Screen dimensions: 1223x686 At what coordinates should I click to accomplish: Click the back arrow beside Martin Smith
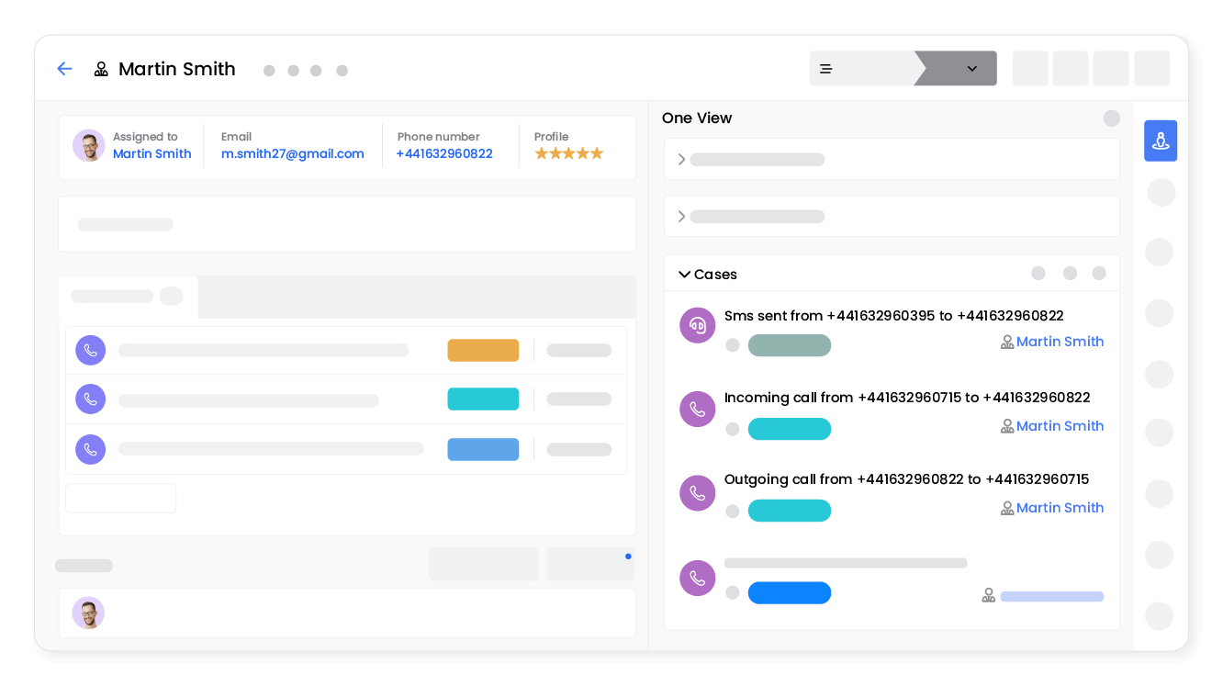[x=64, y=69]
